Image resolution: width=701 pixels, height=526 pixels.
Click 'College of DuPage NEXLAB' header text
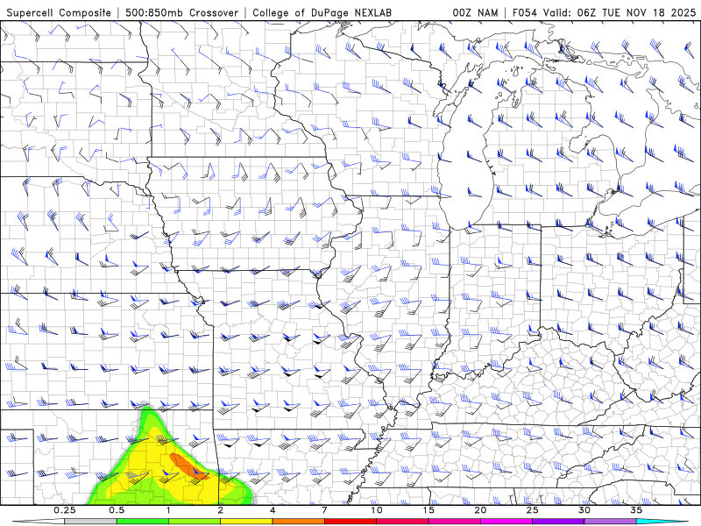pos(322,12)
